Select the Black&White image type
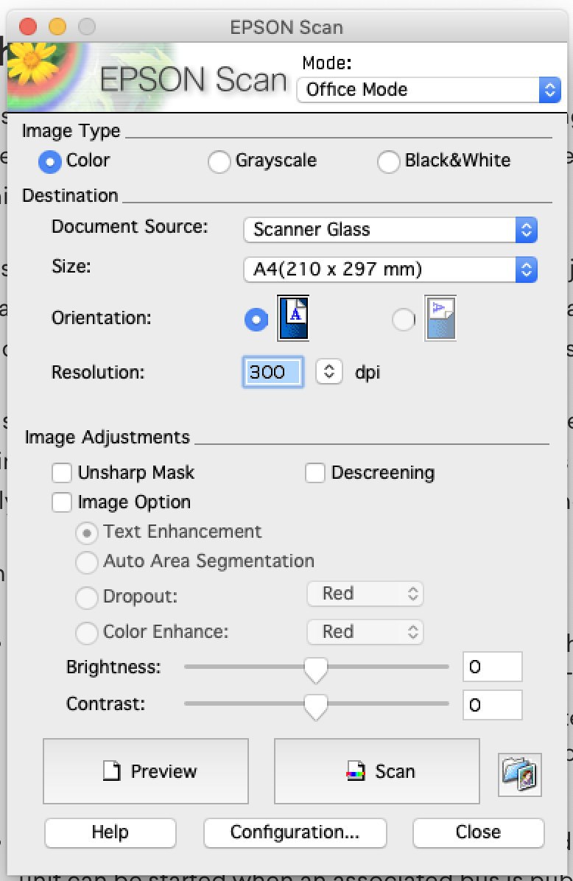573x881 pixels. (x=388, y=162)
